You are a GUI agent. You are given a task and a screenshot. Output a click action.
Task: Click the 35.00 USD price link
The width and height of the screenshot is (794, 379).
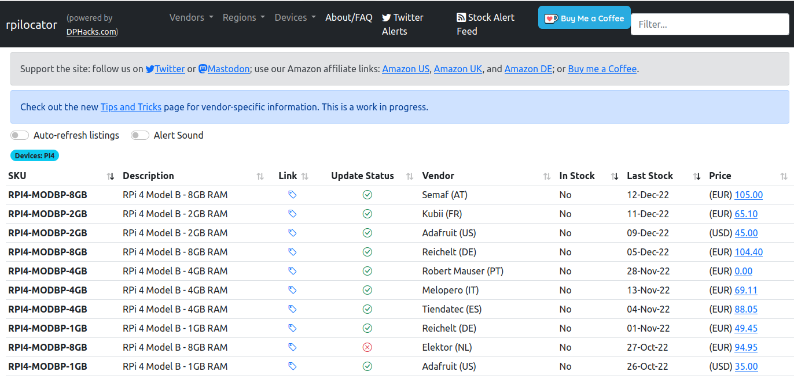(746, 366)
